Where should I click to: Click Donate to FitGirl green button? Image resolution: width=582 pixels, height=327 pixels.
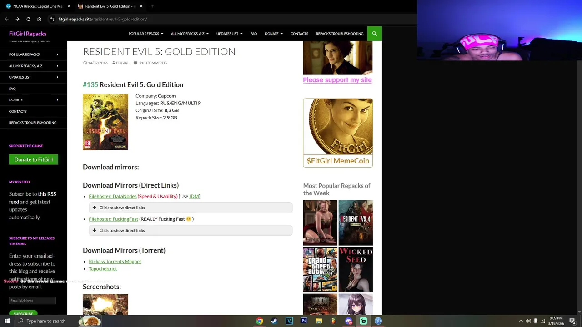click(x=34, y=159)
